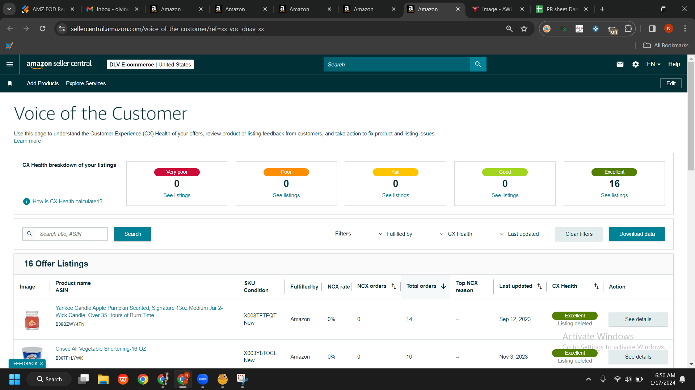
Task: Show hidden system tray icons
Action: coord(589,379)
